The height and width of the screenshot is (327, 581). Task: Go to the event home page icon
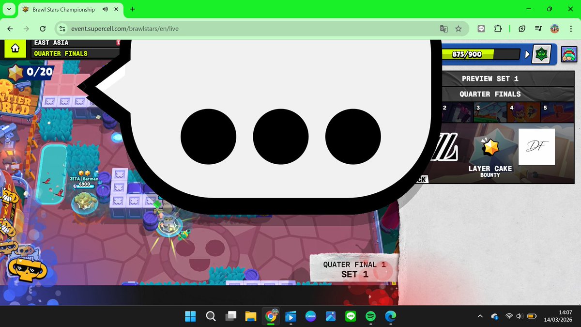click(15, 48)
